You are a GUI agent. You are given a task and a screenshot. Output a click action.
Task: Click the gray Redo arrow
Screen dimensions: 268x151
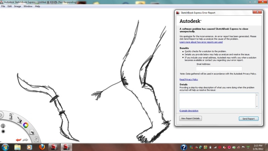pos(25,140)
